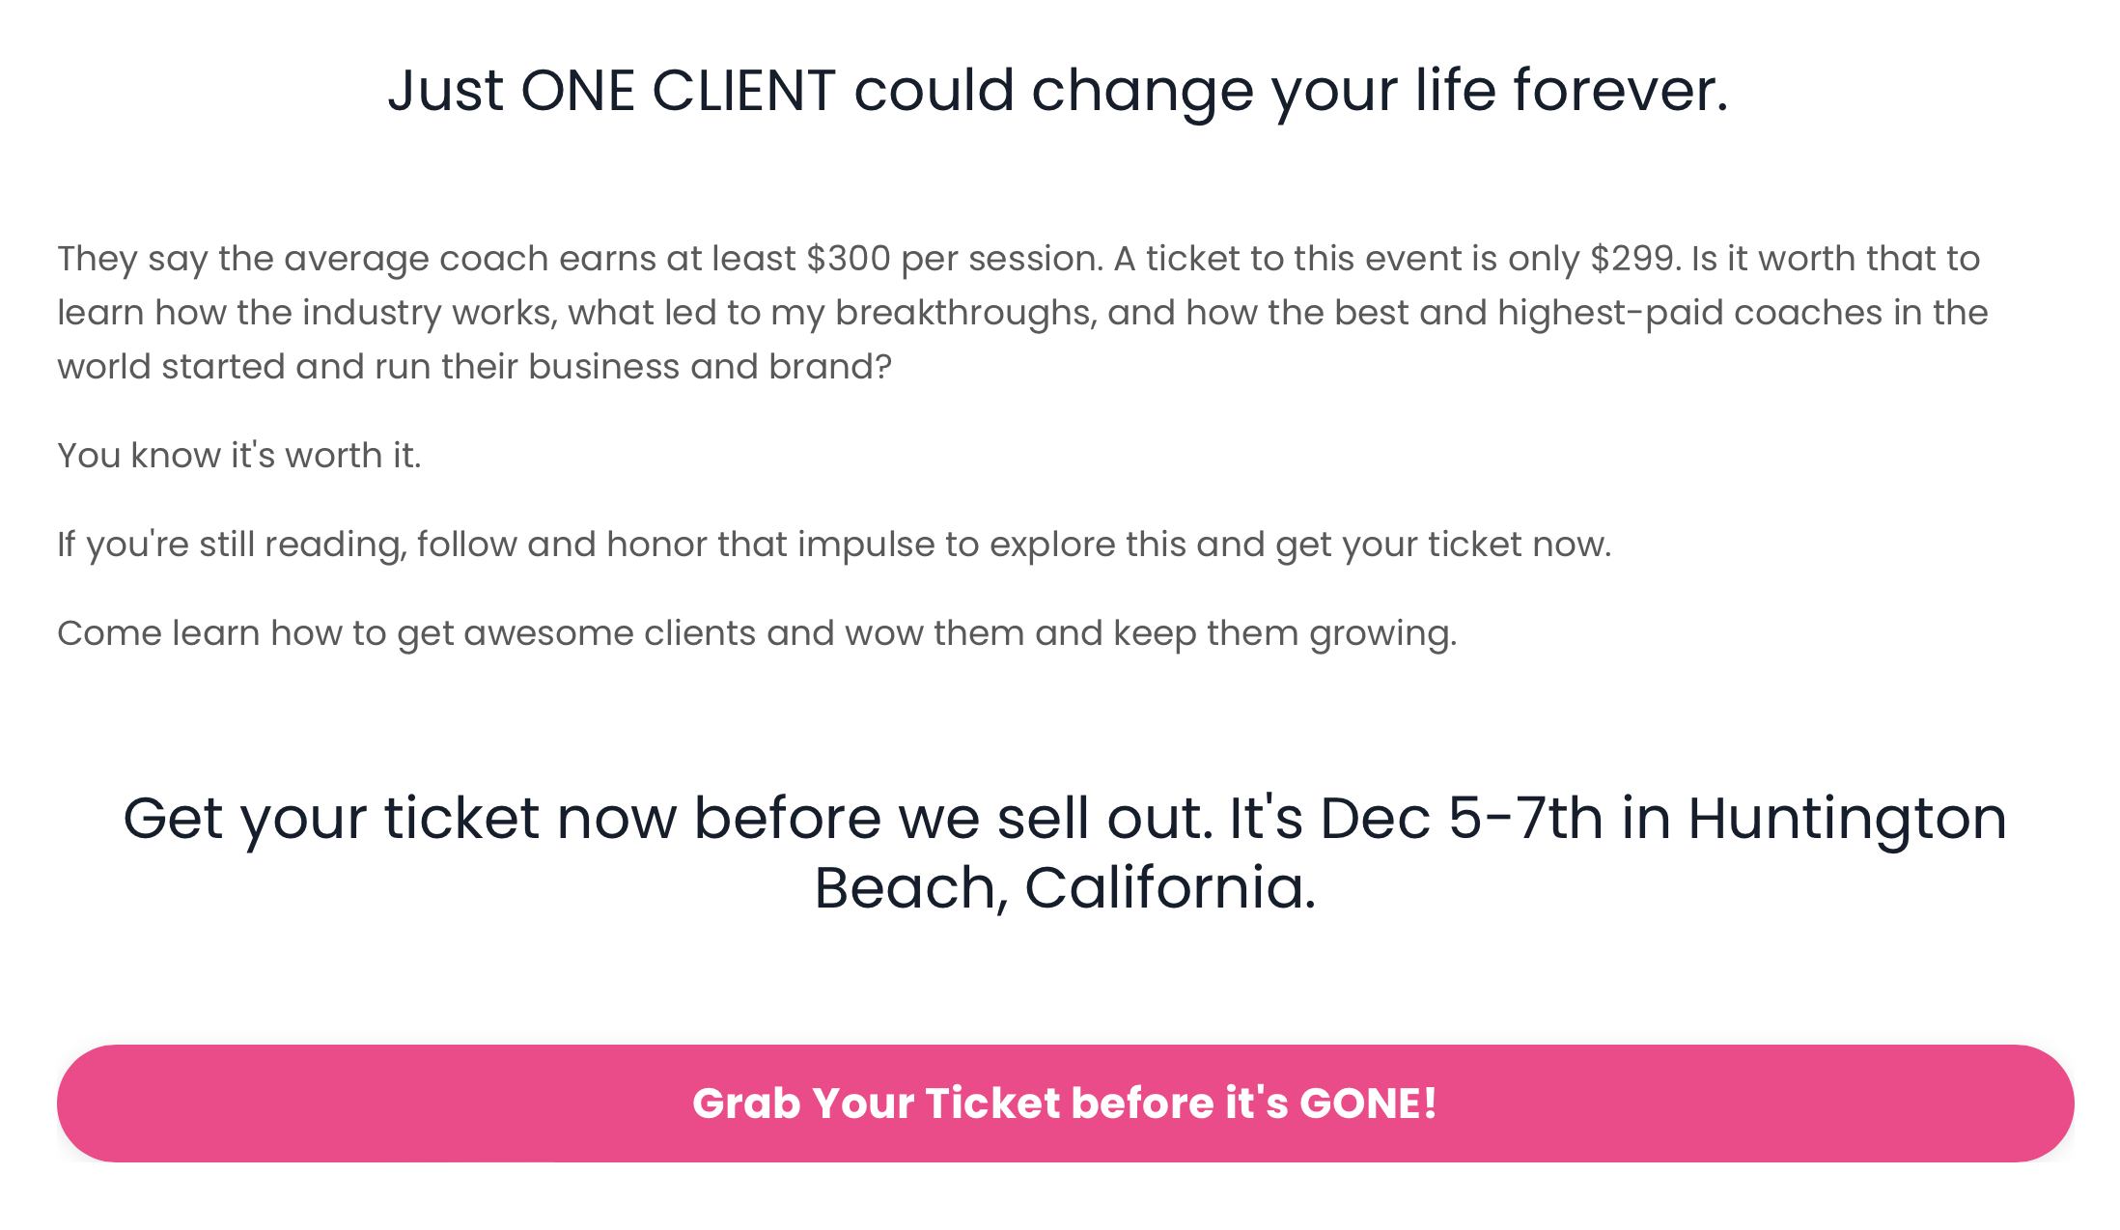The height and width of the screenshot is (1230, 2120).
Task: Click the word 'growing' ending the last paragraph
Action: (x=1382, y=634)
